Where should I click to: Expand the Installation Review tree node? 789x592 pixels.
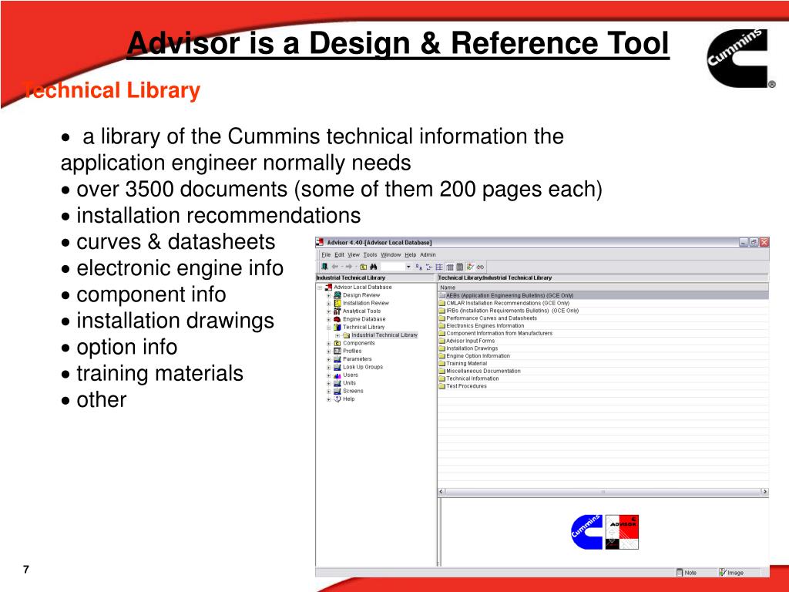[328, 304]
